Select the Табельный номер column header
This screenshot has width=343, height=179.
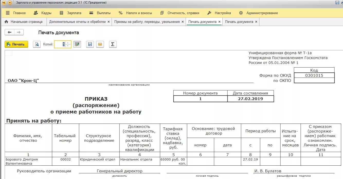65,138
